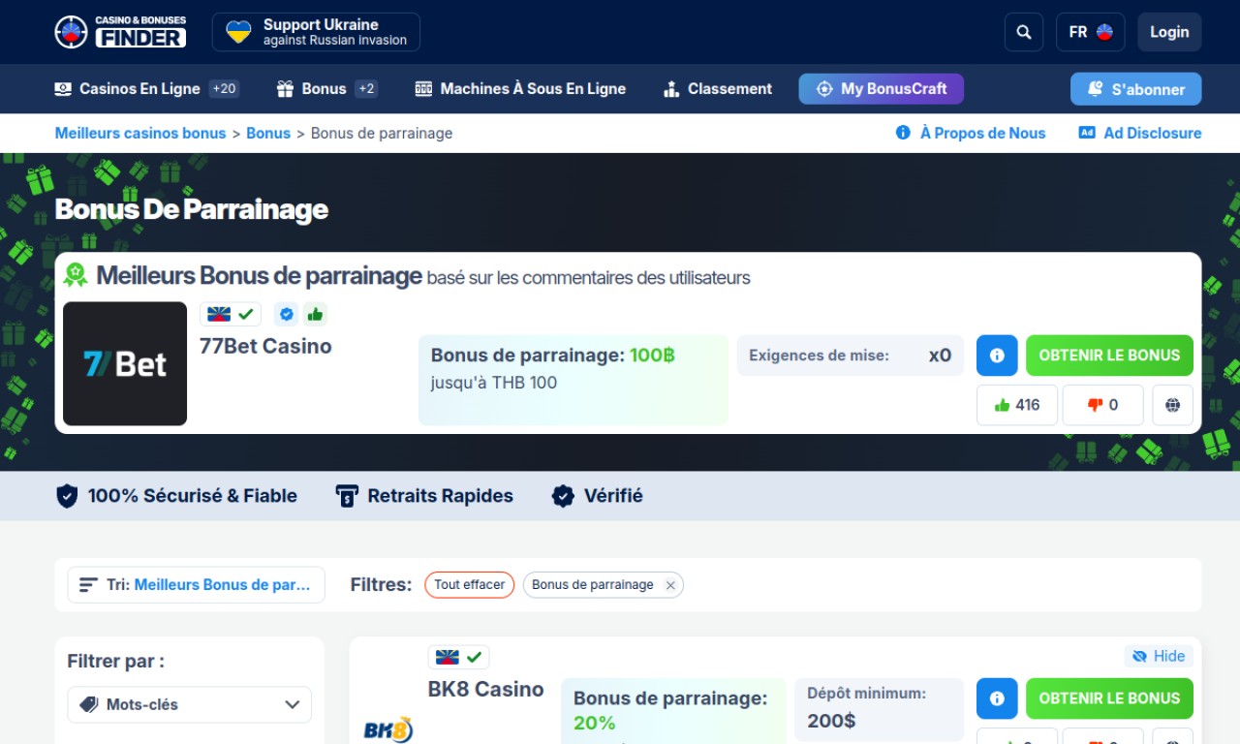
Task: Click the globe button on 77Bet card
Action: 1172,405
